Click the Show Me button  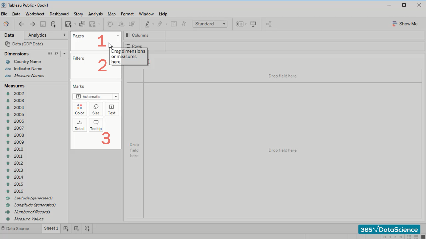pos(405,24)
